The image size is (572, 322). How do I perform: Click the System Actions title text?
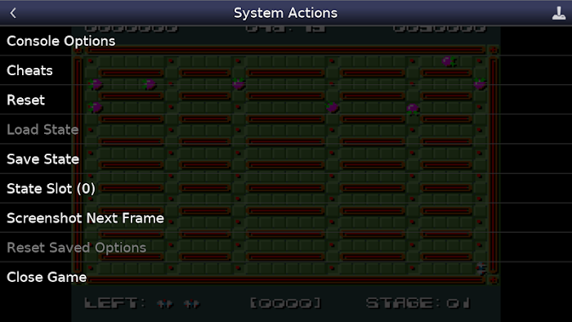click(x=286, y=13)
